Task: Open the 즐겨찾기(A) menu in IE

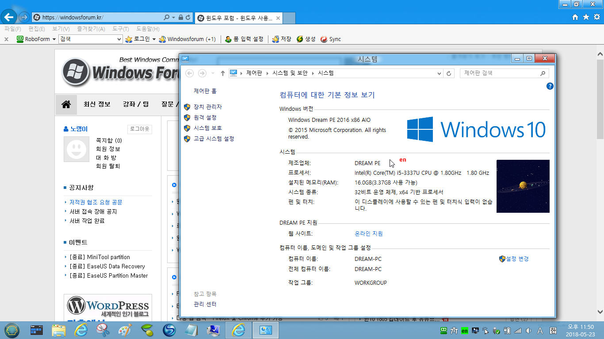Action: [91, 29]
